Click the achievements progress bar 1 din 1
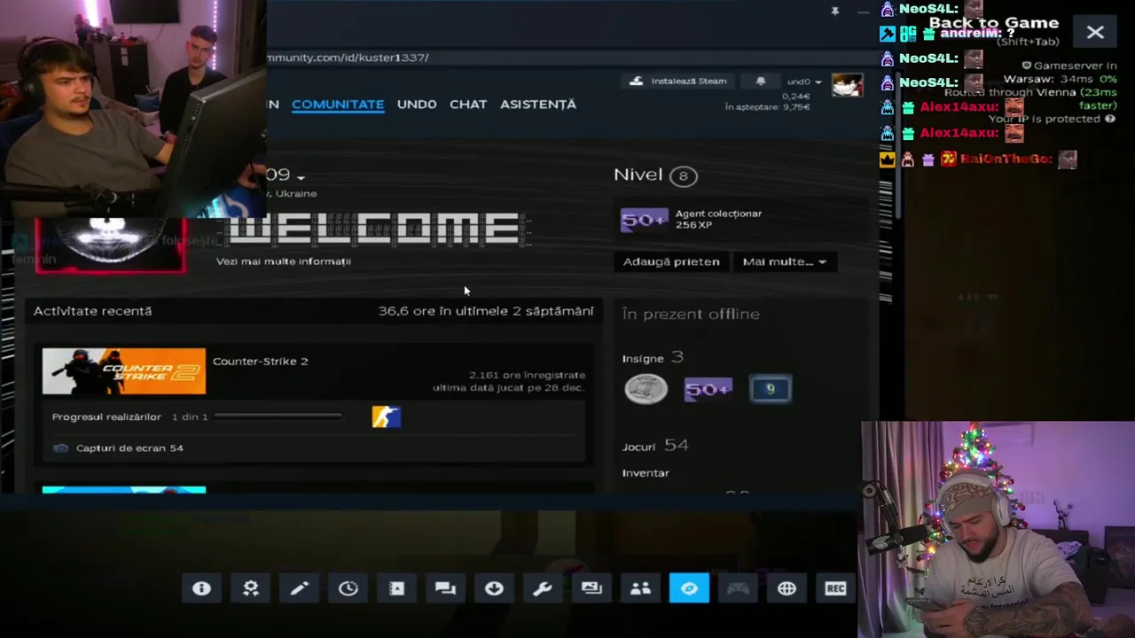 [x=278, y=416]
